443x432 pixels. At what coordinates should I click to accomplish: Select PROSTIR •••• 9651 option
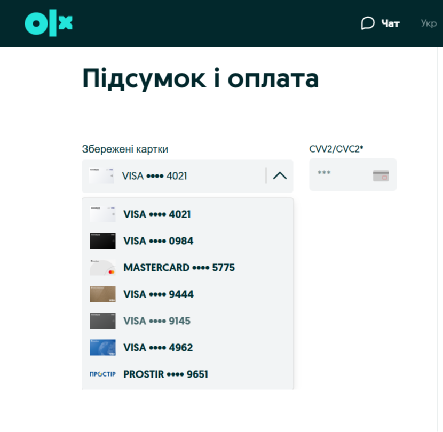click(x=187, y=374)
